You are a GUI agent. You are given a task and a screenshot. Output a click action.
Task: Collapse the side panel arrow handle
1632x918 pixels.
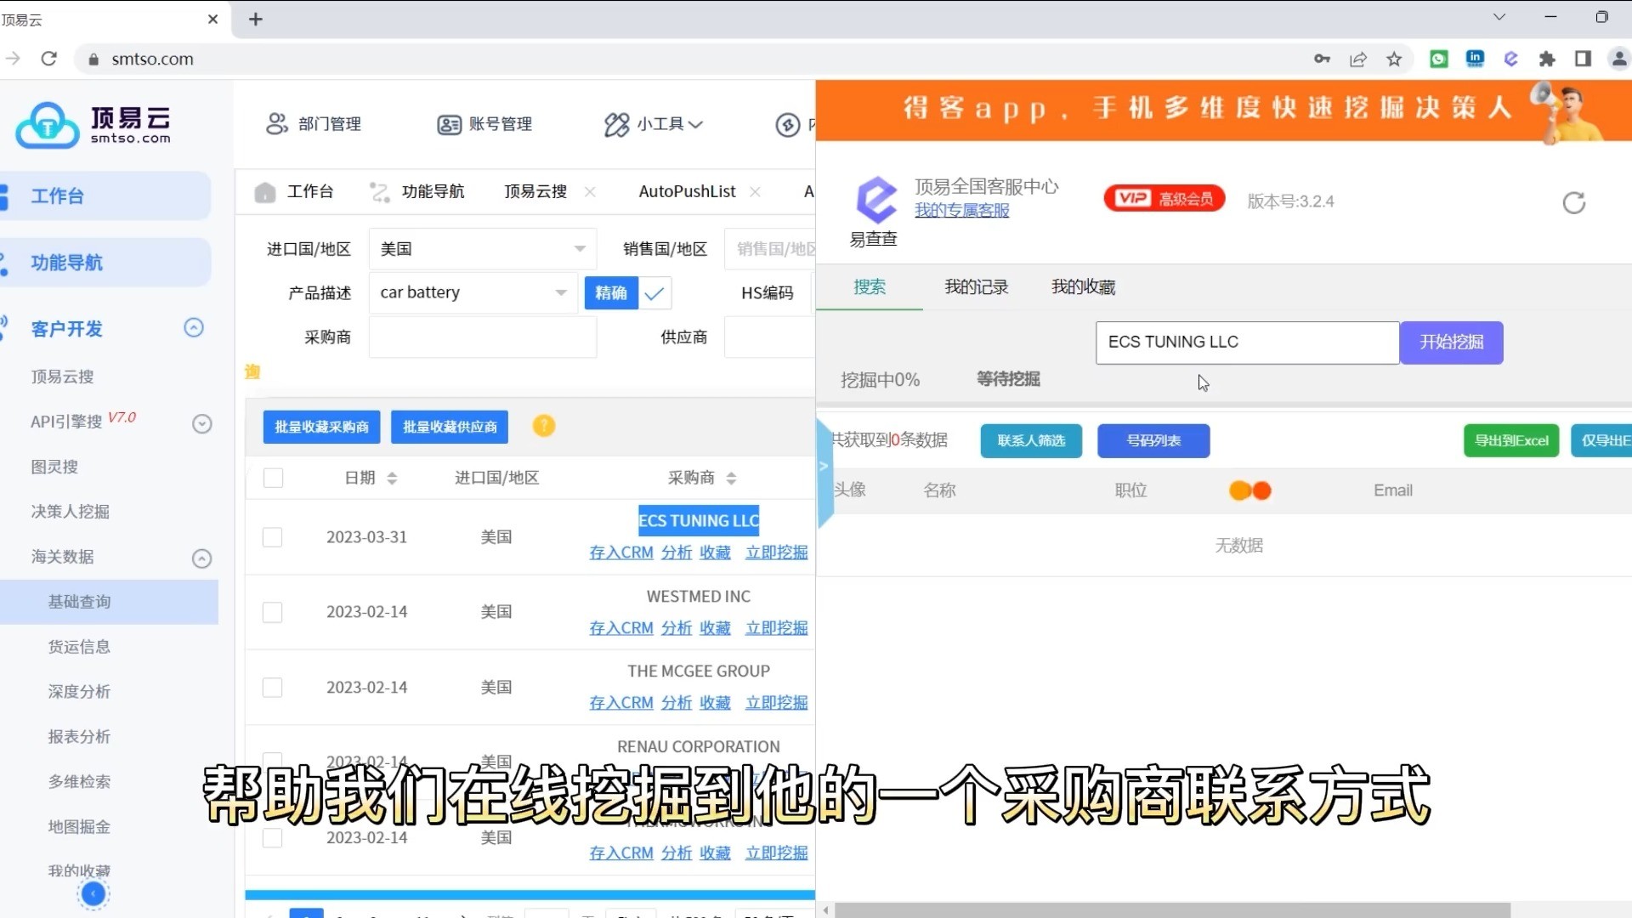pos(824,466)
